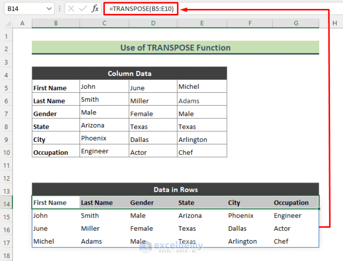Select cell 'State' in row 8
The height and width of the screenshot is (261, 343).
pyautogui.click(x=56, y=125)
